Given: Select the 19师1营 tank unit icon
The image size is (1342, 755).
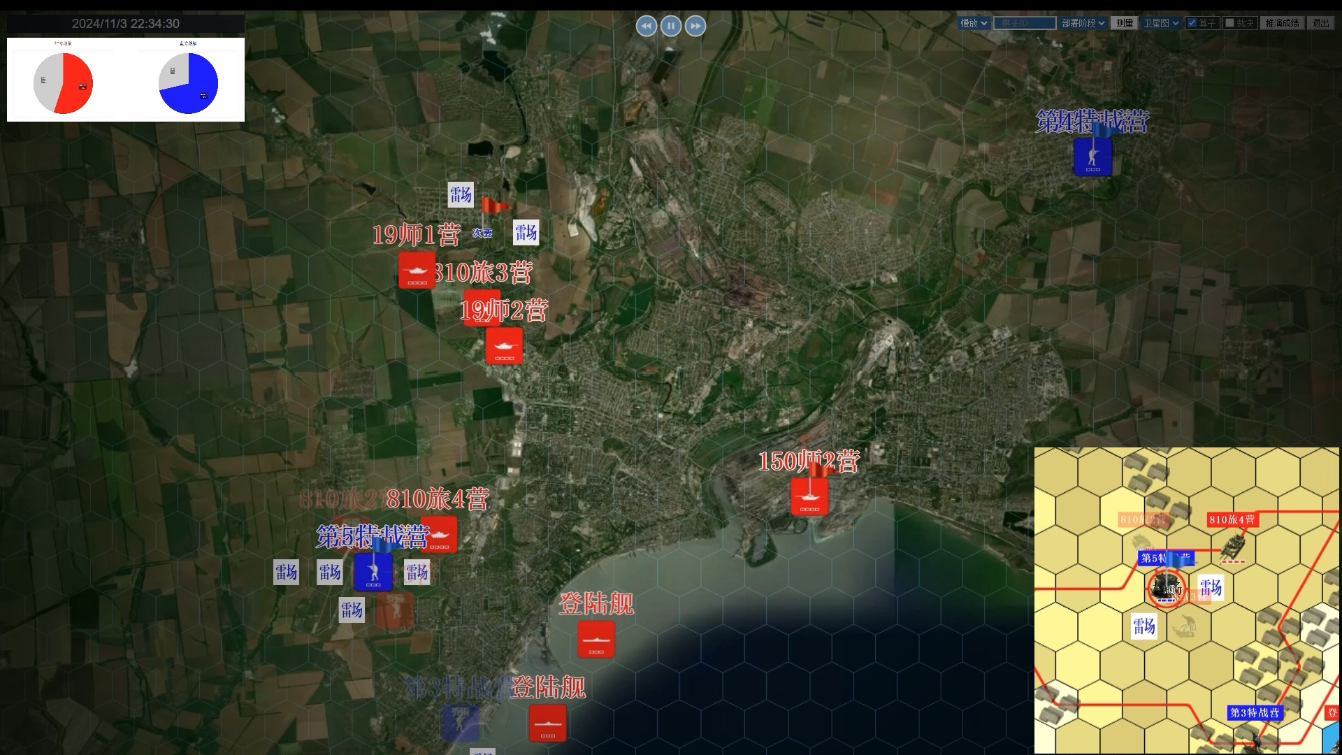Looking at the screenshot, I should coord(417,271).
